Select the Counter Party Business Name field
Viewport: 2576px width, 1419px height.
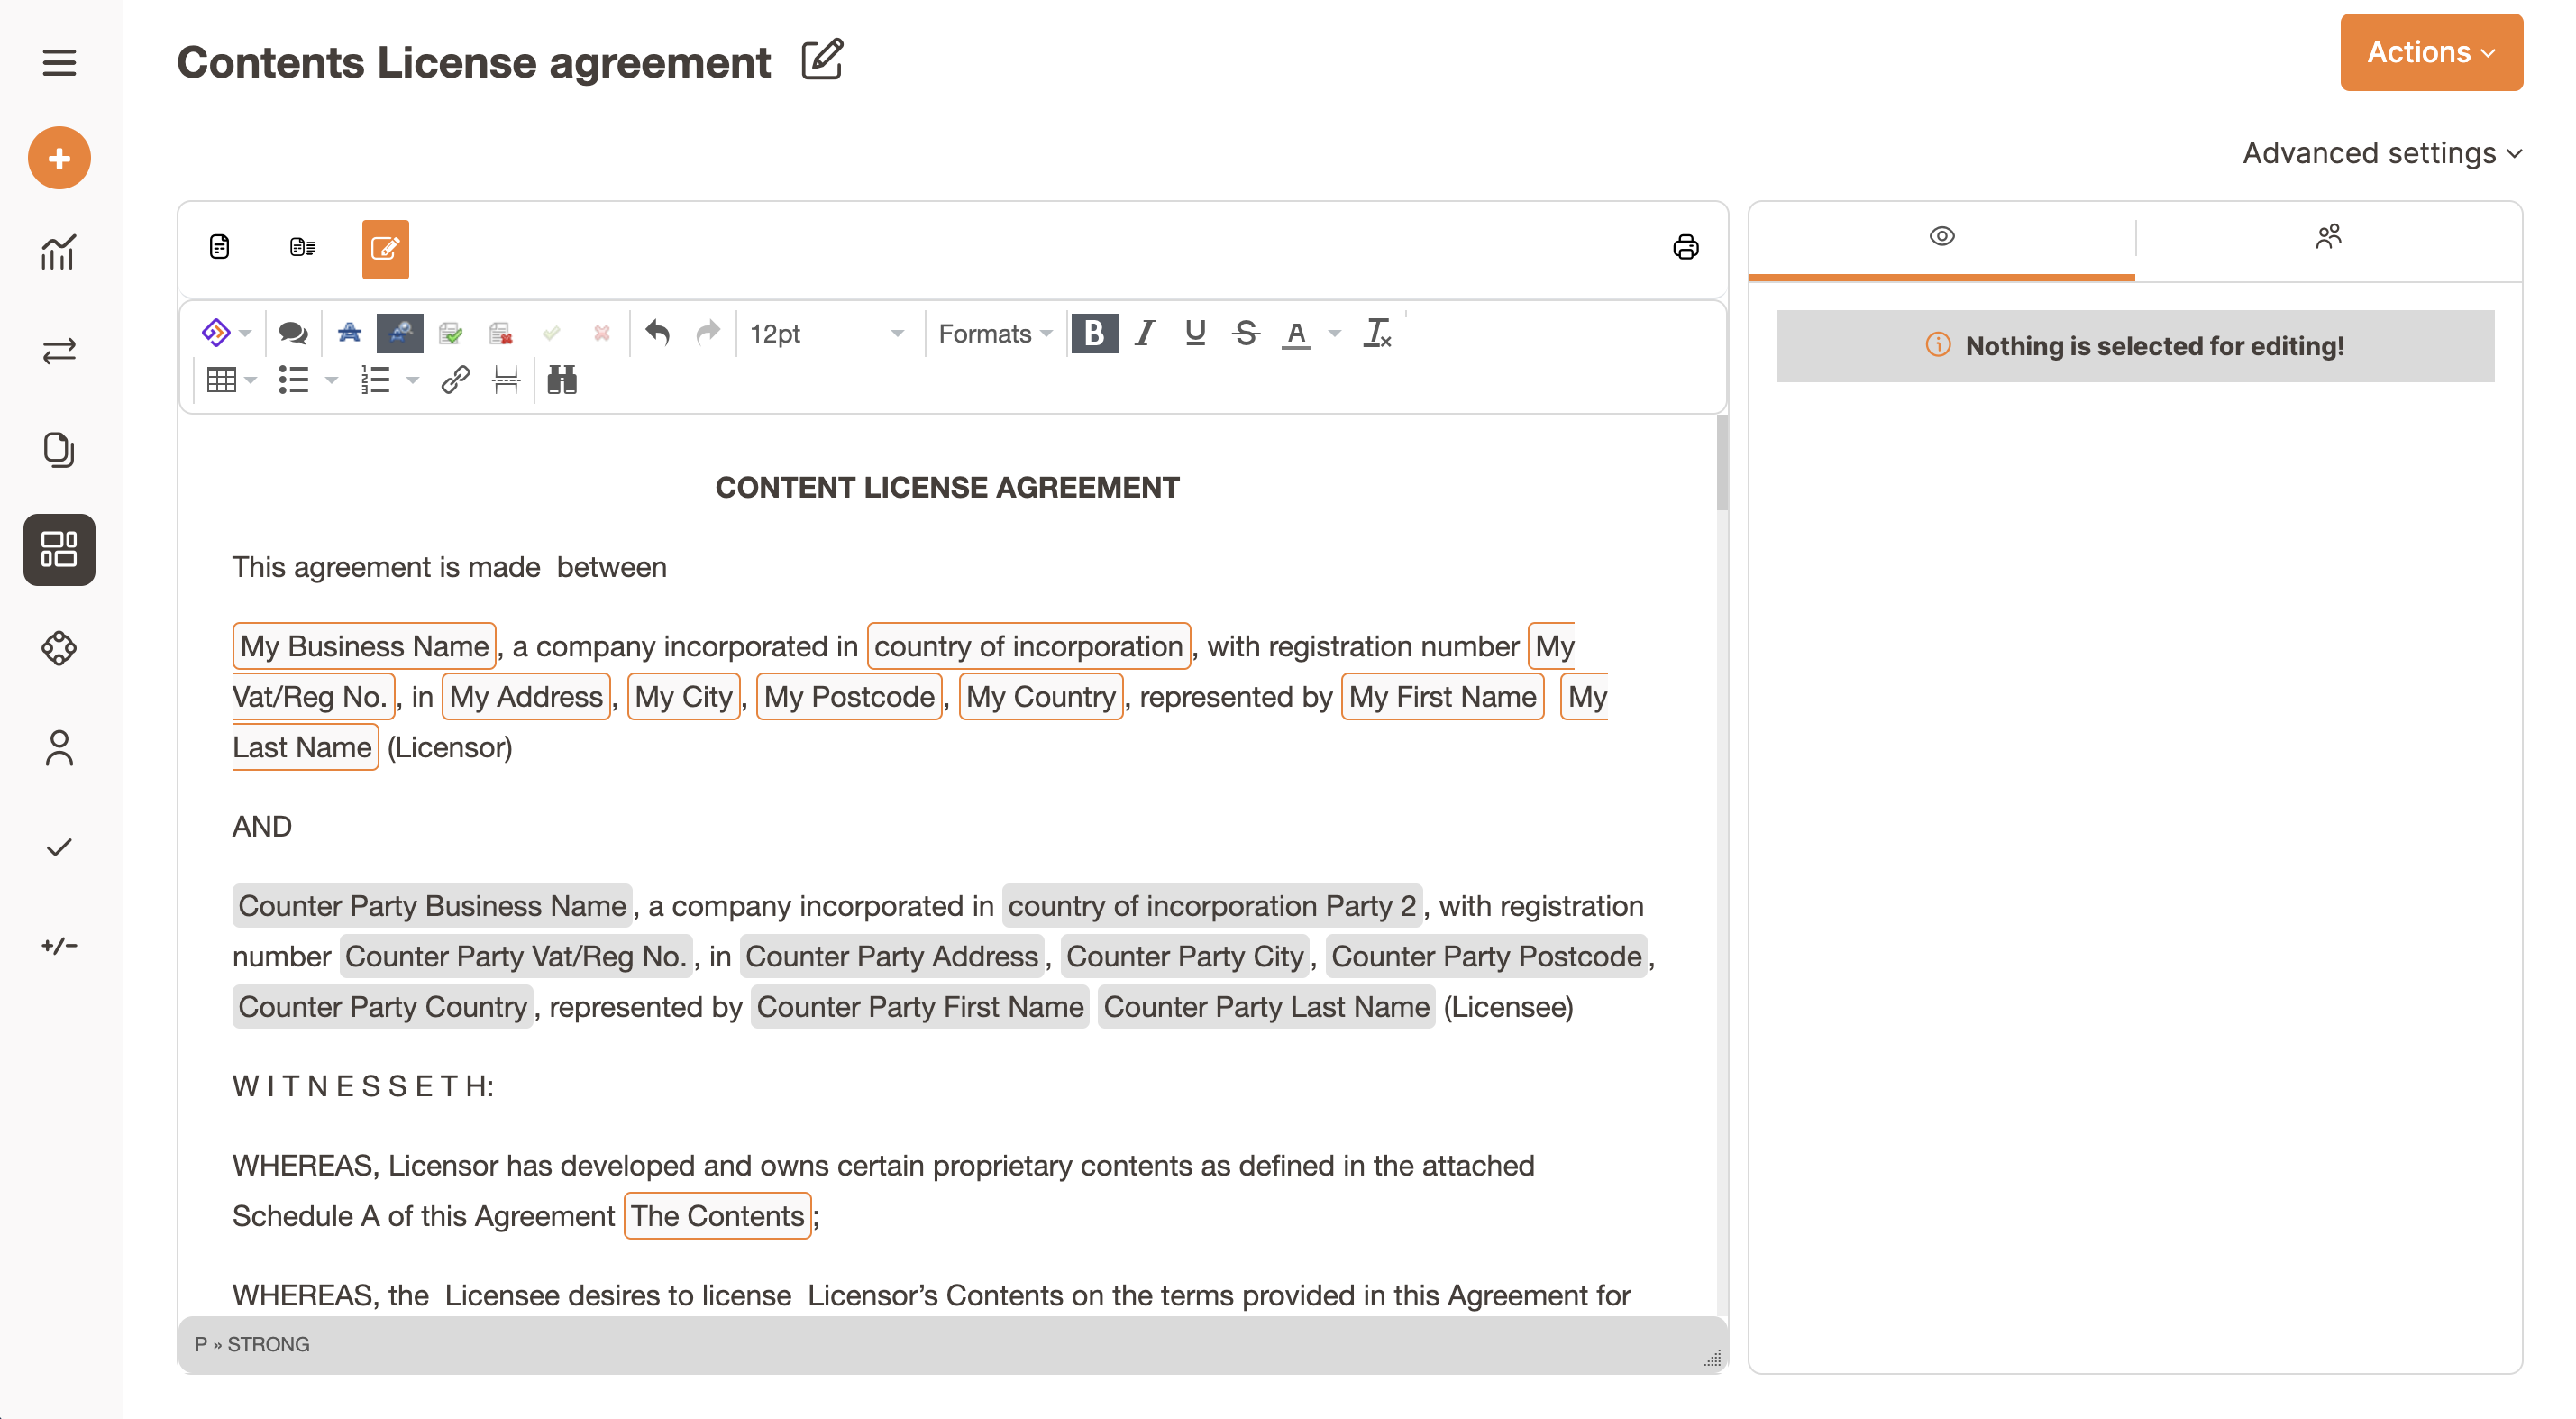click(x=432, y=906)
